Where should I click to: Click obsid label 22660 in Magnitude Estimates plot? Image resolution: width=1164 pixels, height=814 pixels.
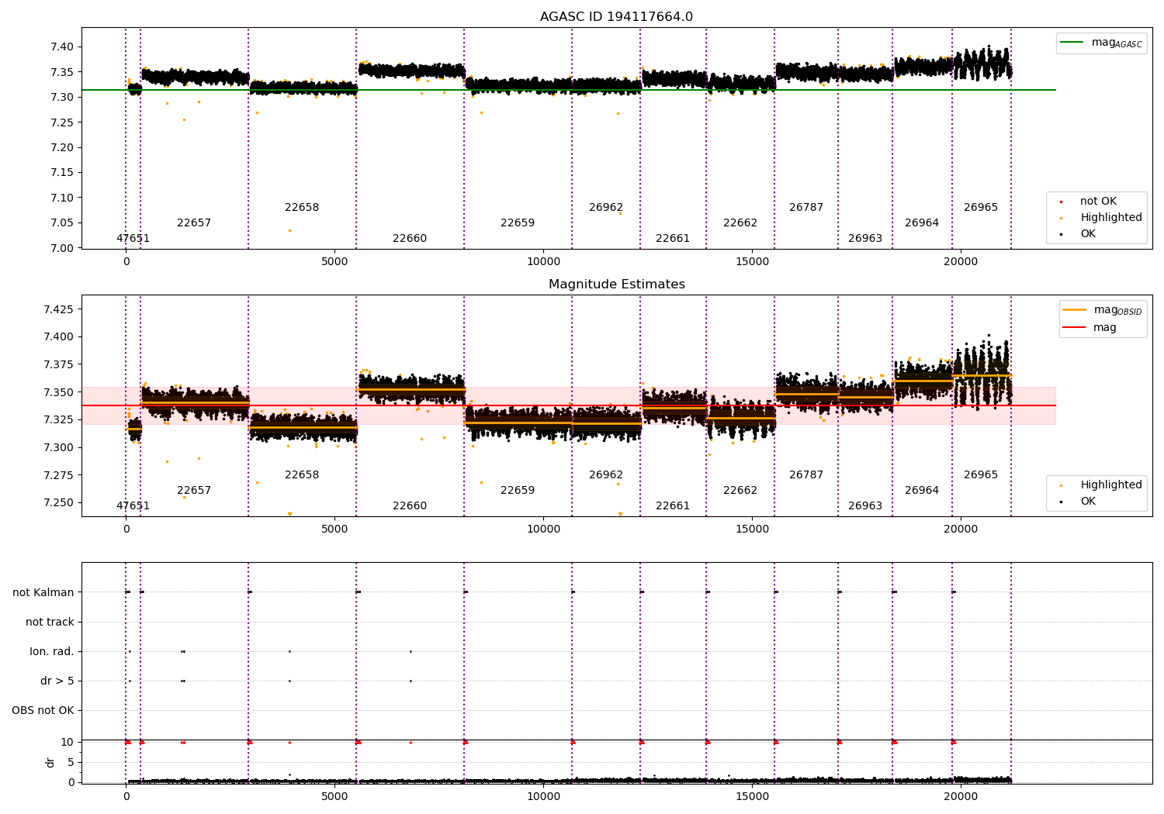[x=410, y=506]
